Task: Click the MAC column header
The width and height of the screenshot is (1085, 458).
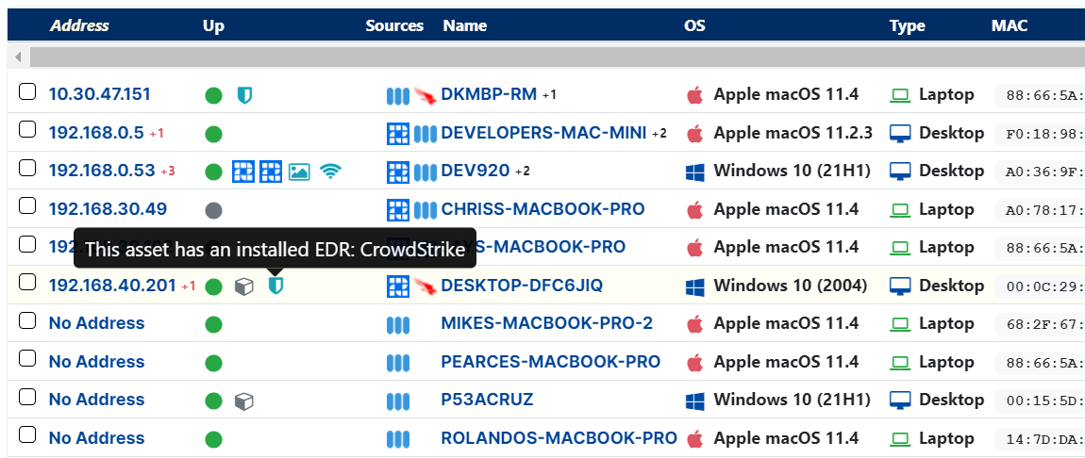Action: pos(1010,25)
